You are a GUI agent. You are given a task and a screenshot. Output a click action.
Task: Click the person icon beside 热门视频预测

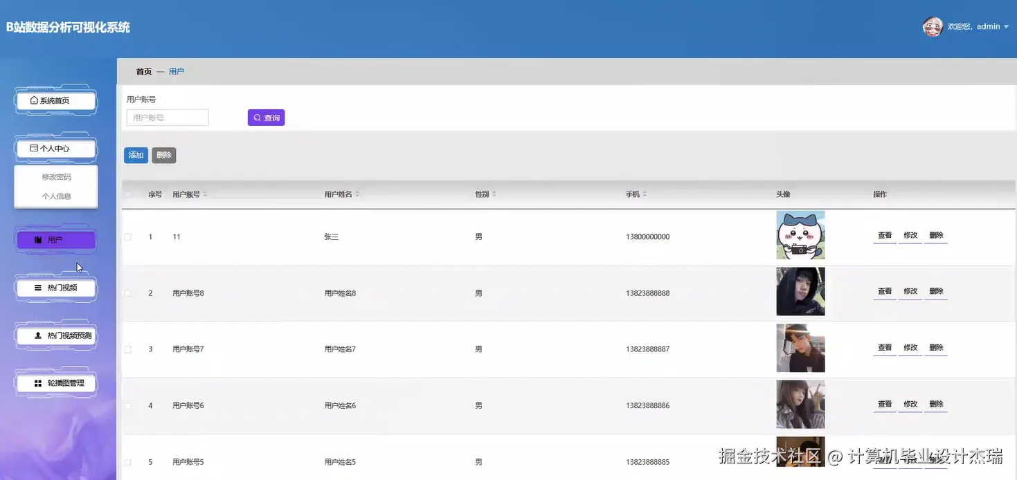click(38, 335)
